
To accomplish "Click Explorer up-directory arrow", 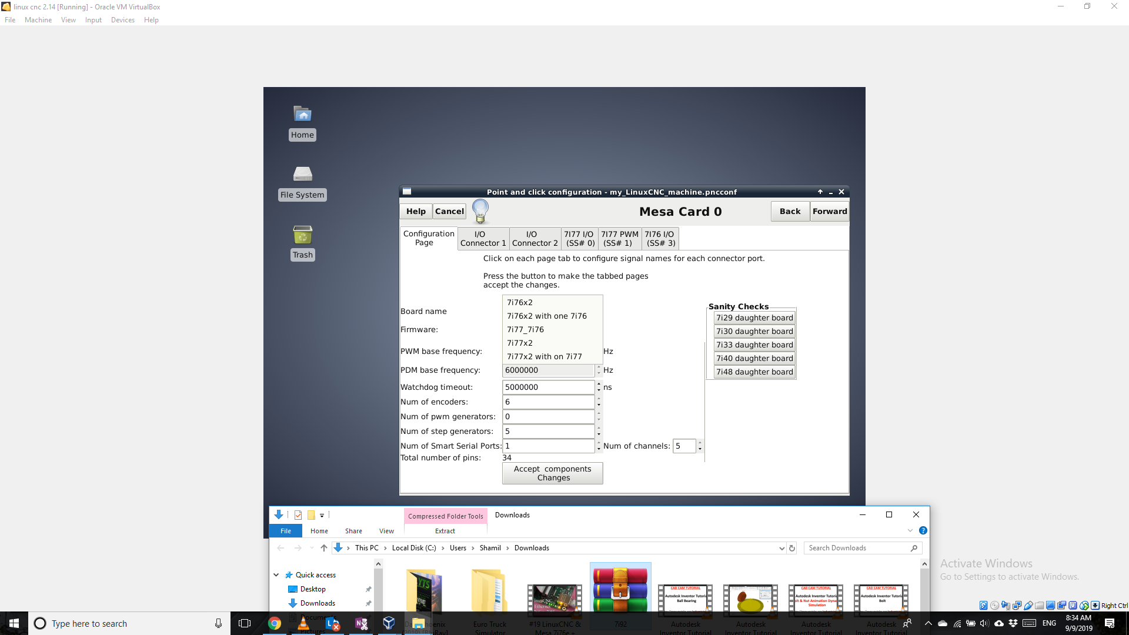I will point(323,548).
